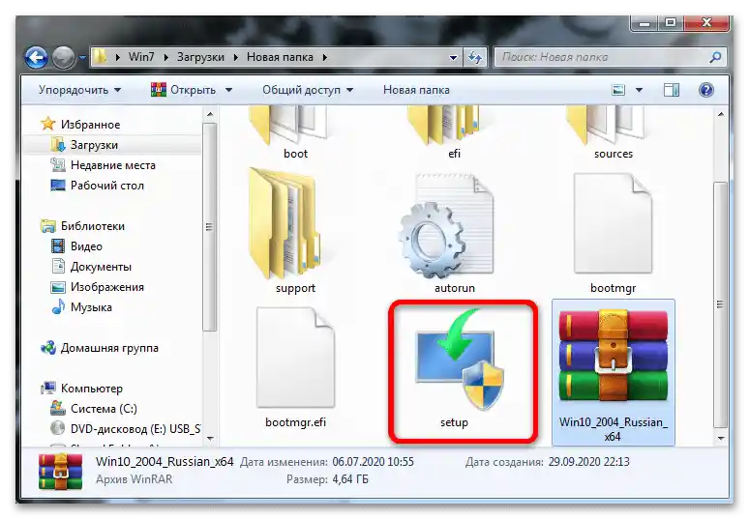
Task: Click the file list scrollbar thumb
Action: point(721,304)
